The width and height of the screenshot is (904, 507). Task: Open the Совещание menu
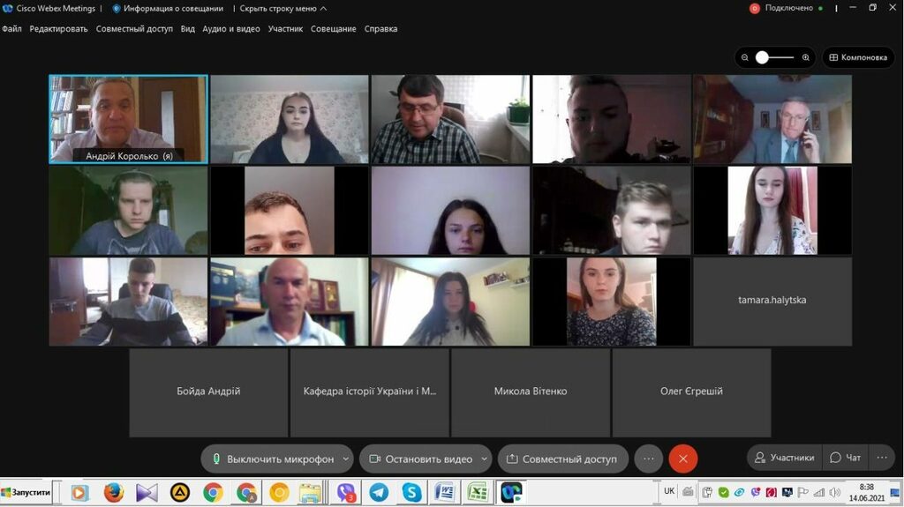click(x=334, y=28)
